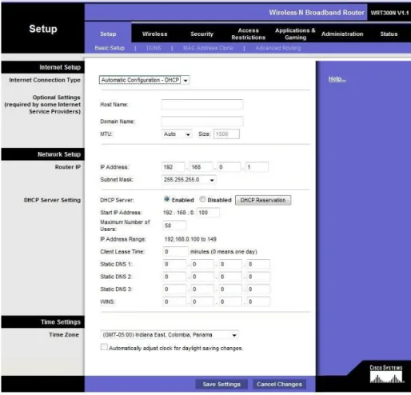Open the DDNS sub-tab
411x395 pixels.
tap(154, 48)
